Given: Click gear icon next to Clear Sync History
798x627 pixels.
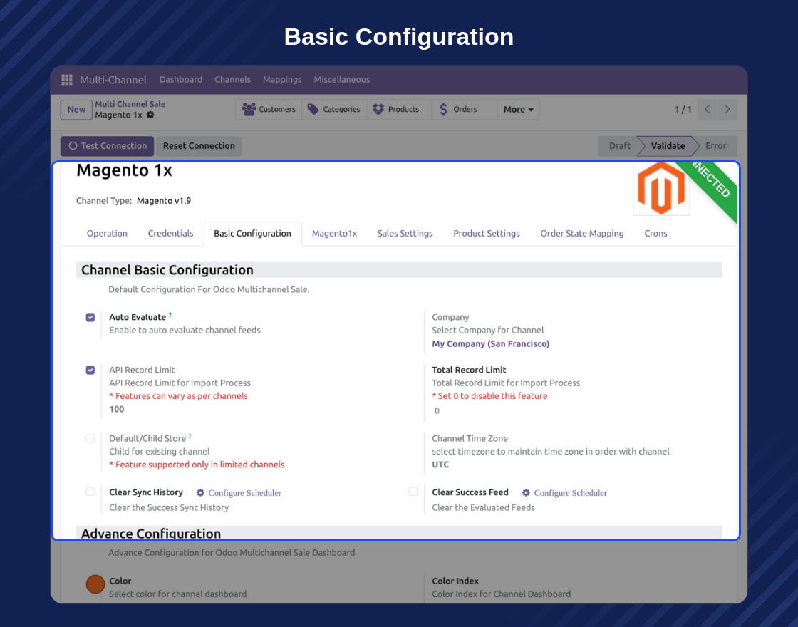Looking at the screenshot, I should point(200,492).
